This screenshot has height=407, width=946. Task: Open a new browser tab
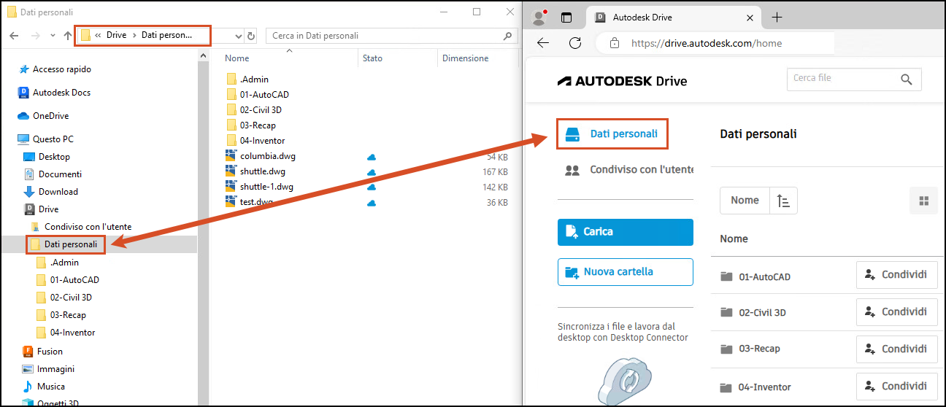777,18
